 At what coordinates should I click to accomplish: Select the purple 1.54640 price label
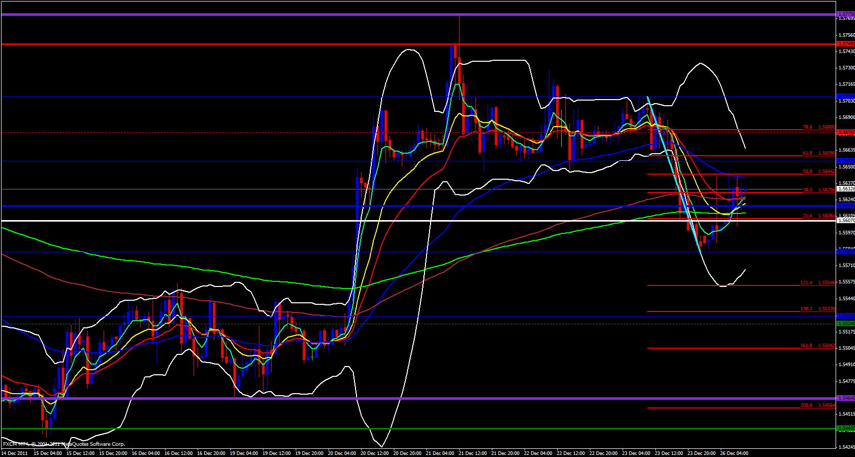[x=845, y=398]
